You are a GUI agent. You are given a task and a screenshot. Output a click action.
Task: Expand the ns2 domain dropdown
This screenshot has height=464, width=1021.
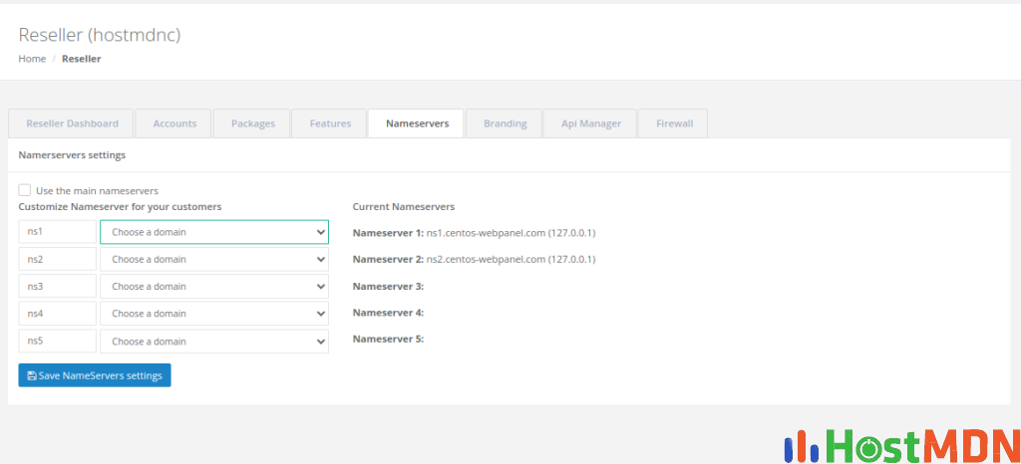213,259
